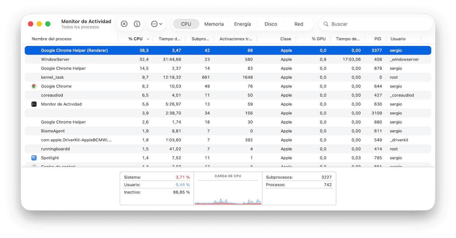Select the coreaudiod process
The image size is (456, 238).
(228, 95)
